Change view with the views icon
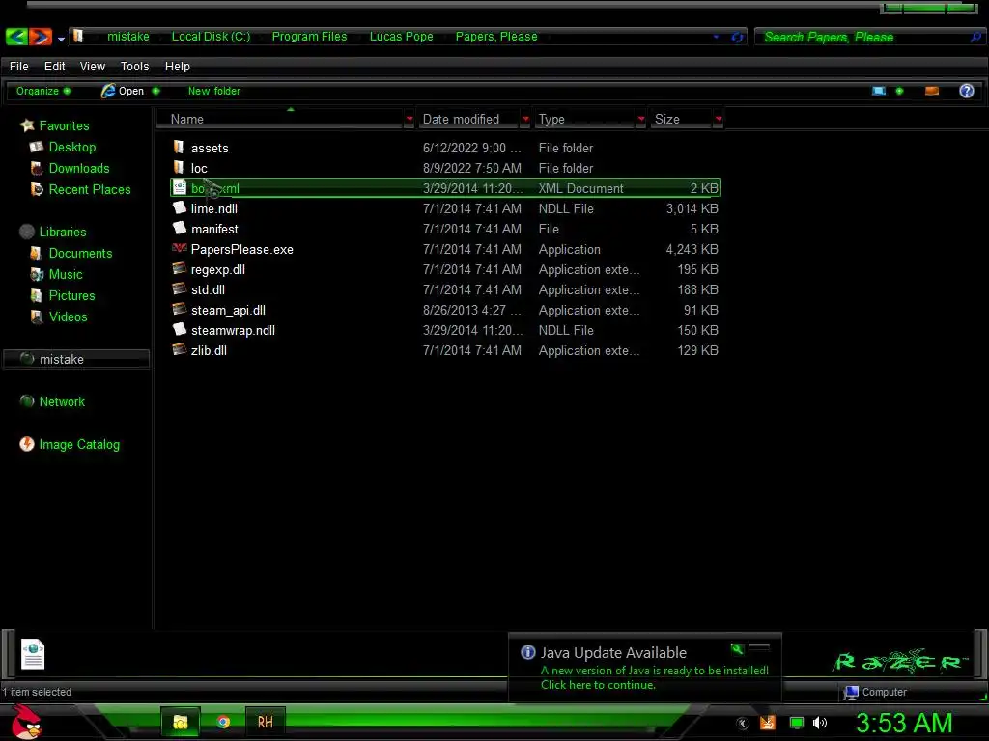This screenshot has height=741, width=989. tap(879, 91)
